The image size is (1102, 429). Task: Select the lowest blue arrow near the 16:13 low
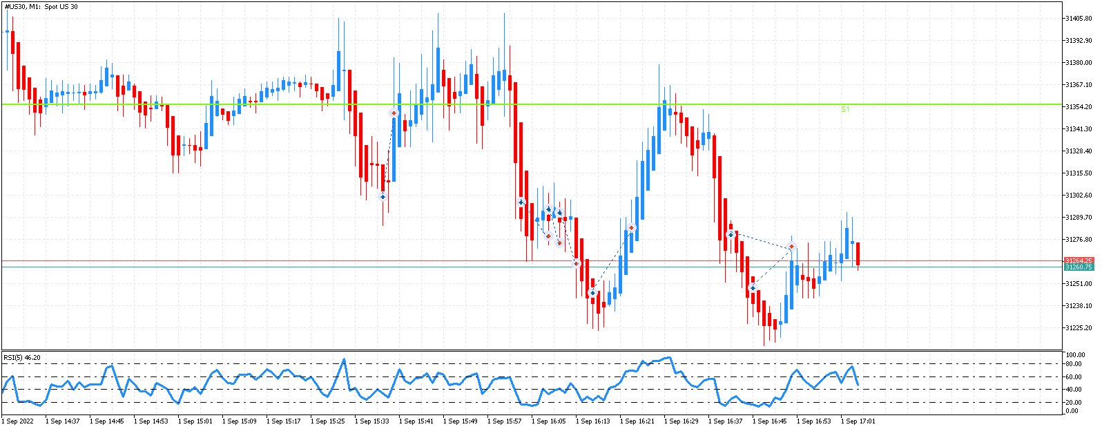(592, 293)
